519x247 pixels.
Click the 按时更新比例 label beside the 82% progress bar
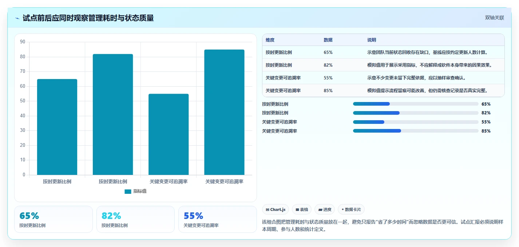275,113
